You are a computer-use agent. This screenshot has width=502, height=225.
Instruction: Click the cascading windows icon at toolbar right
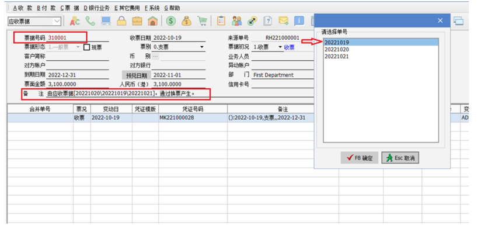tap(458, 21)
